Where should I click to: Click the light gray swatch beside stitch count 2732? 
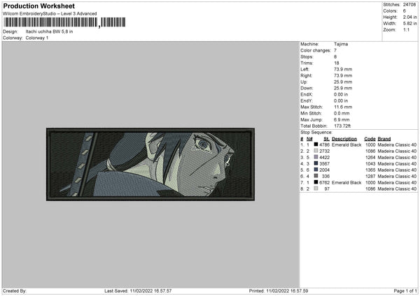(316, 151)
